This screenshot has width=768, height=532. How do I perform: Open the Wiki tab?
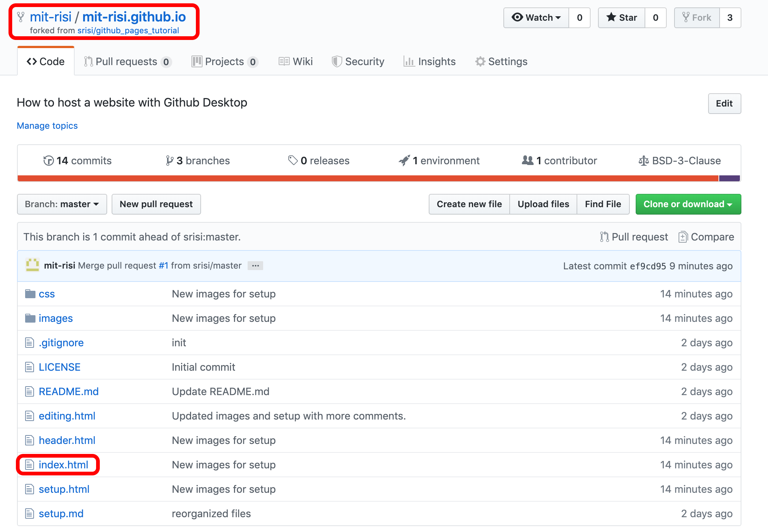tap(296, 61)
